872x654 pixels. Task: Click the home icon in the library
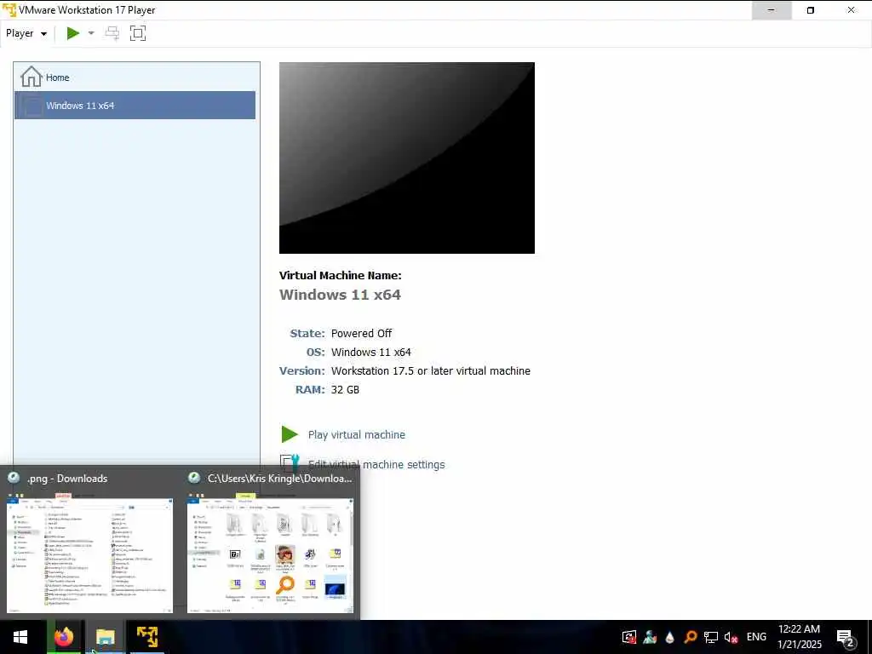[32, 77]
